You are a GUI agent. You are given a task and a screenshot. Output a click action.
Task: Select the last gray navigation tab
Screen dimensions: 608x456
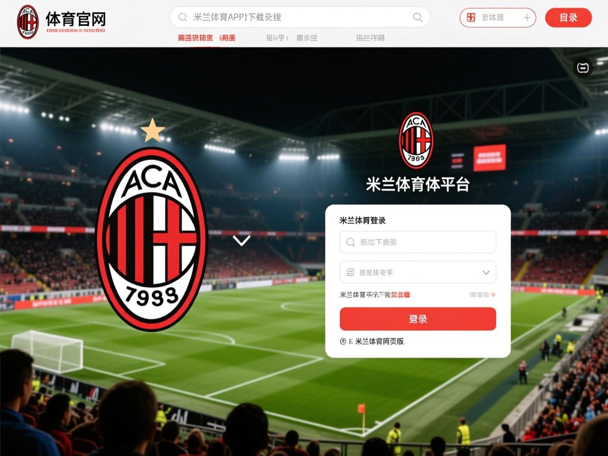pyautogui.click(x=370, y=38)
